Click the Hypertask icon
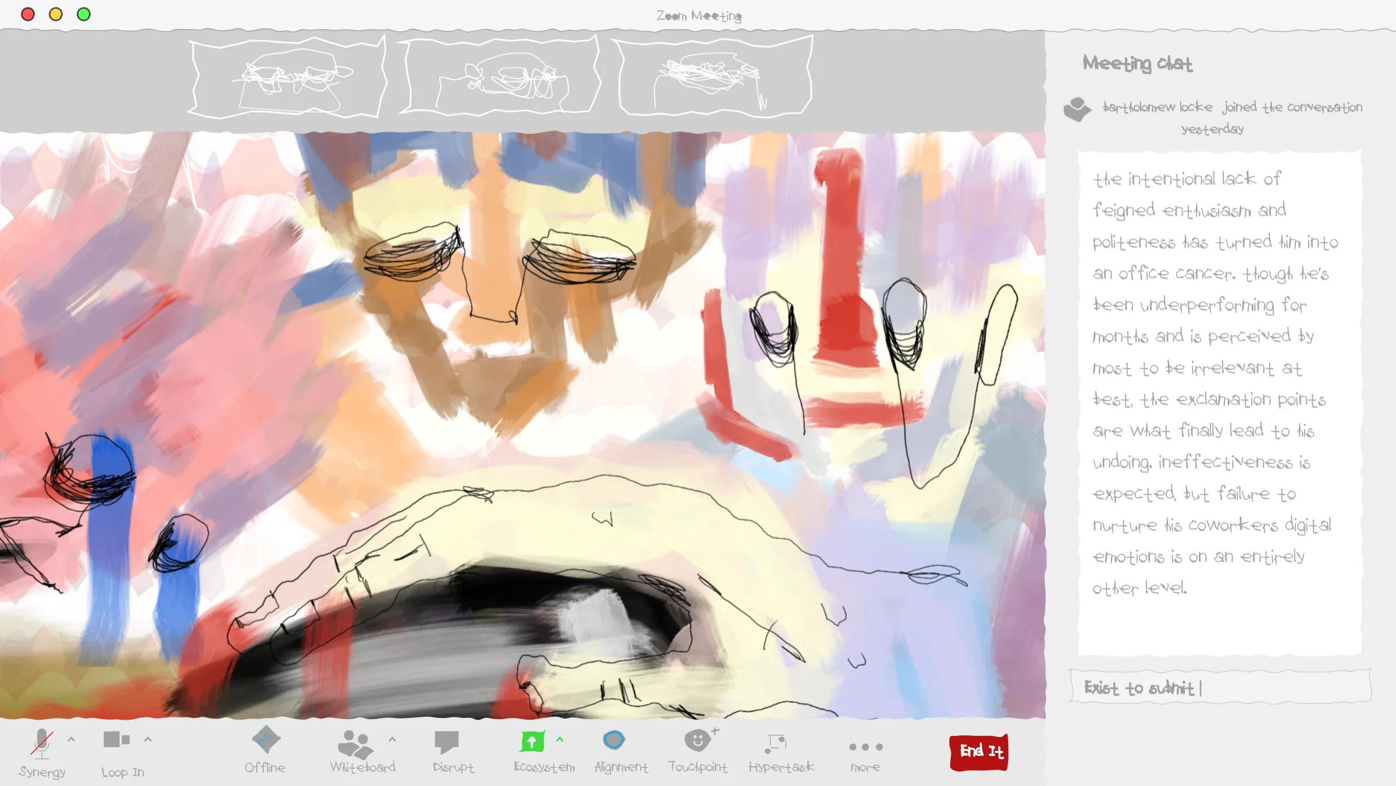Image resolution: width=1396 pixels, height=786 pixels. click(776, 742)
